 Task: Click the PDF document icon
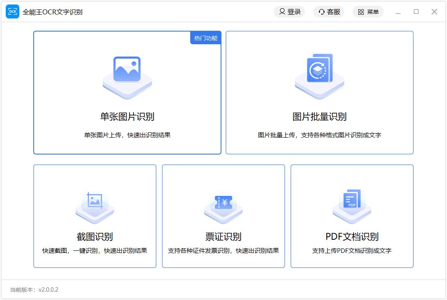tap(352, 199)
